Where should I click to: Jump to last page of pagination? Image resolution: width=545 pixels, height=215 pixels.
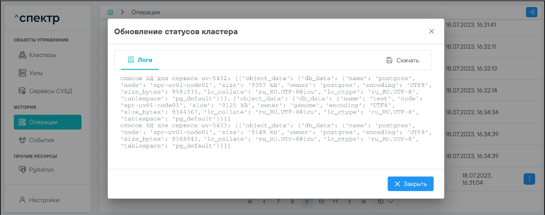364,202
